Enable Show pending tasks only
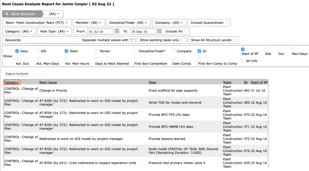Screen dimensions: 309x171 pyautogui.click(x=183, y=40)
